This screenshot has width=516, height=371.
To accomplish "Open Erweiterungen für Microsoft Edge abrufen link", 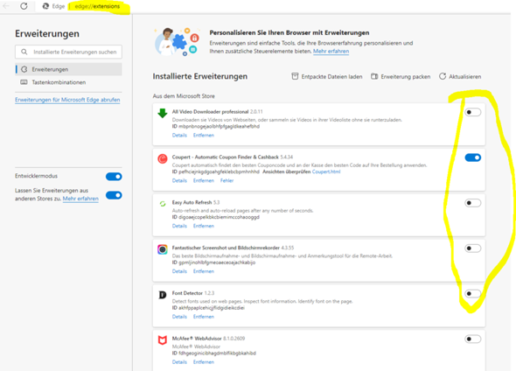I will 67,100.
